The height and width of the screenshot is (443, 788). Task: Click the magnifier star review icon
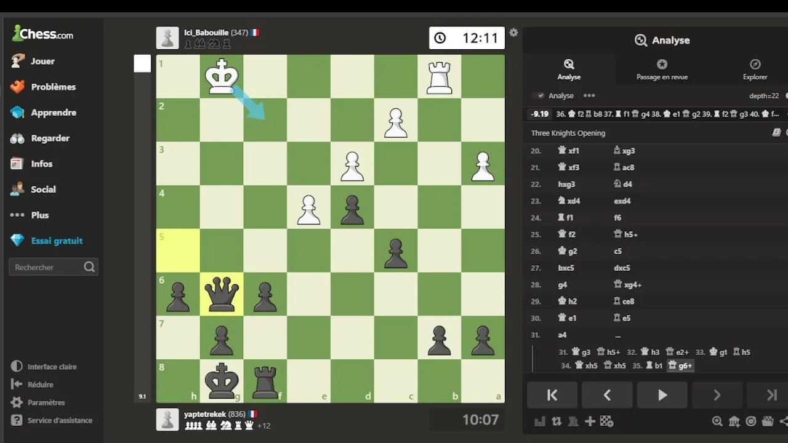[717, 421]
